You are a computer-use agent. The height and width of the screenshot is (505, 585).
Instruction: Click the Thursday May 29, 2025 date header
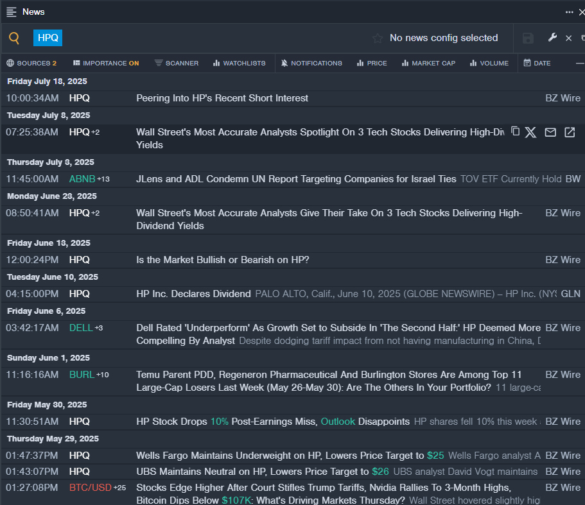(53, 439)
